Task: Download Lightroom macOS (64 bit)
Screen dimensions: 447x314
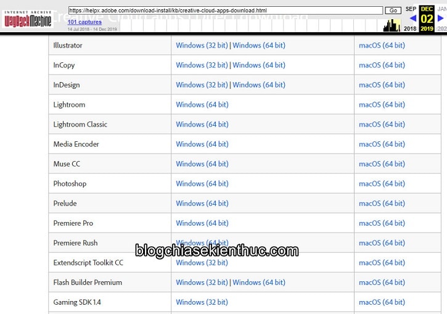Action: click(x=382, y=105)
